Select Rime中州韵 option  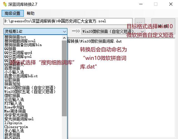coord(14,107)
